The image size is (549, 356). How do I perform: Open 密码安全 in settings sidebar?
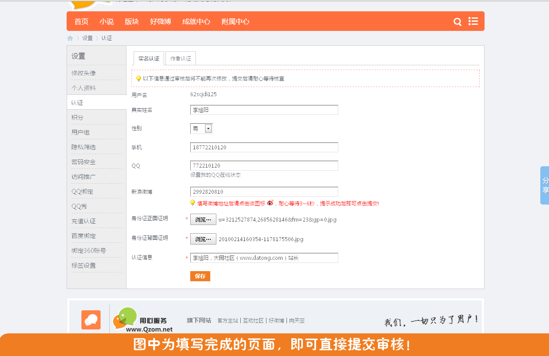pyautogui.click(x=84, y=162)
